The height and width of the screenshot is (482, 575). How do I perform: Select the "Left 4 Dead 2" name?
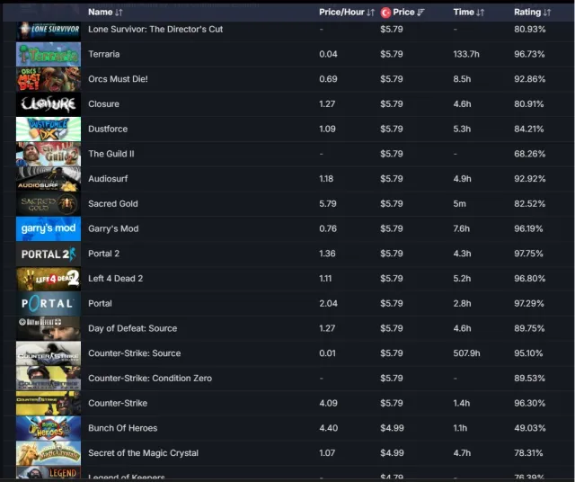116,279
